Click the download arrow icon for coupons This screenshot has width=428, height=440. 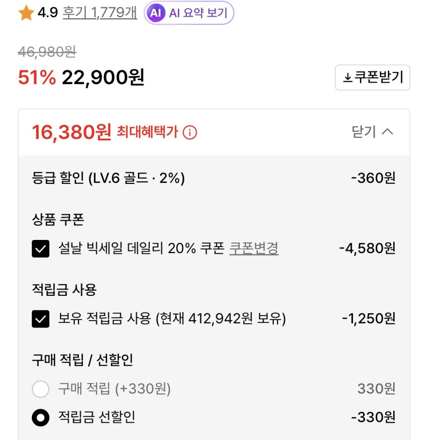click(347, 78)
